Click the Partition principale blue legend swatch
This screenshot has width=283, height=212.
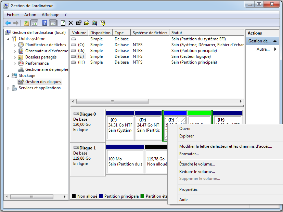click(101, 196)
